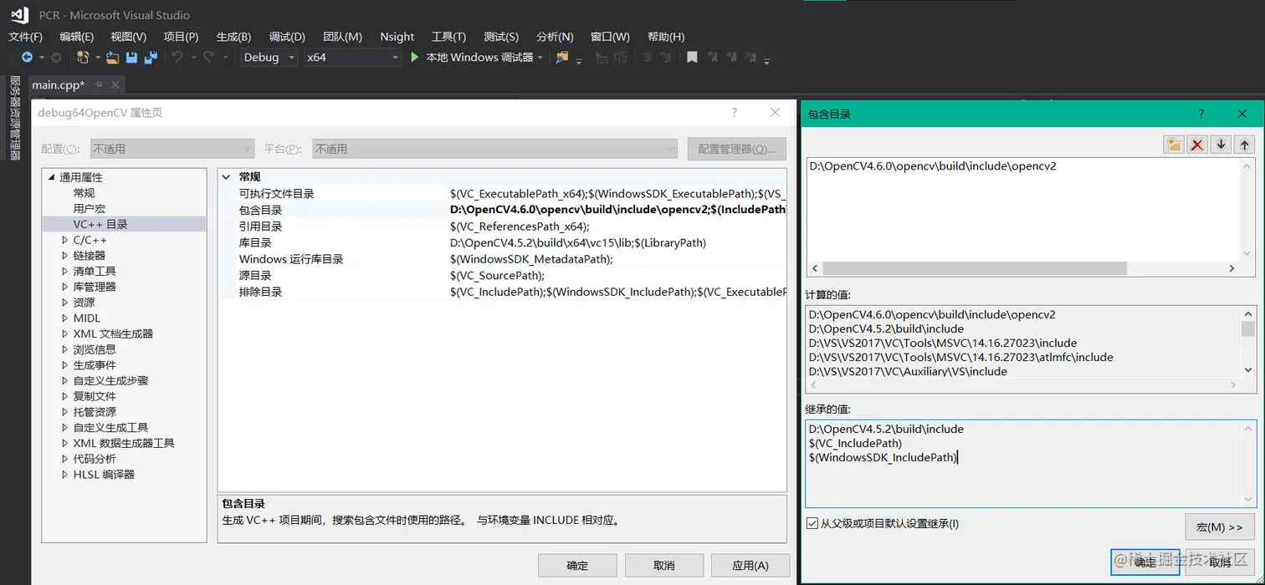Click the bookmark icon in the toolbar
The height and width of the screenshot is (585, 1265).
pyautogui.click(x=692, y=57)
